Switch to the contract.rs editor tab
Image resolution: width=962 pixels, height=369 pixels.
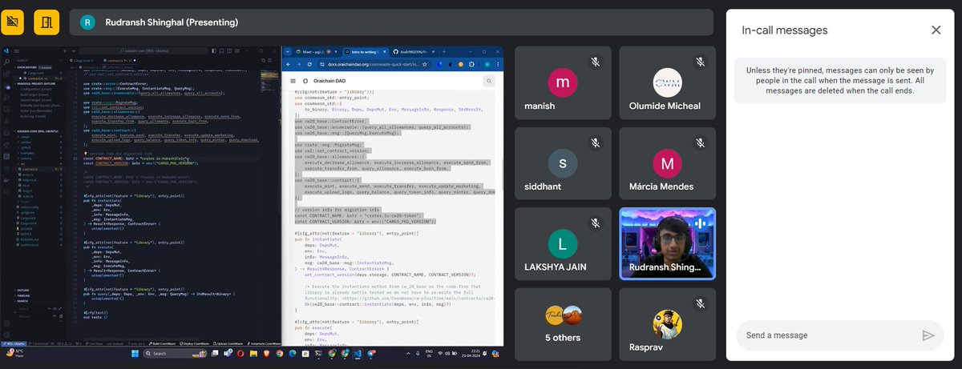click(120, 60)
